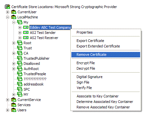
Task: Click the Certificate Store Locations root icon
Action: (x=7, y=7)
